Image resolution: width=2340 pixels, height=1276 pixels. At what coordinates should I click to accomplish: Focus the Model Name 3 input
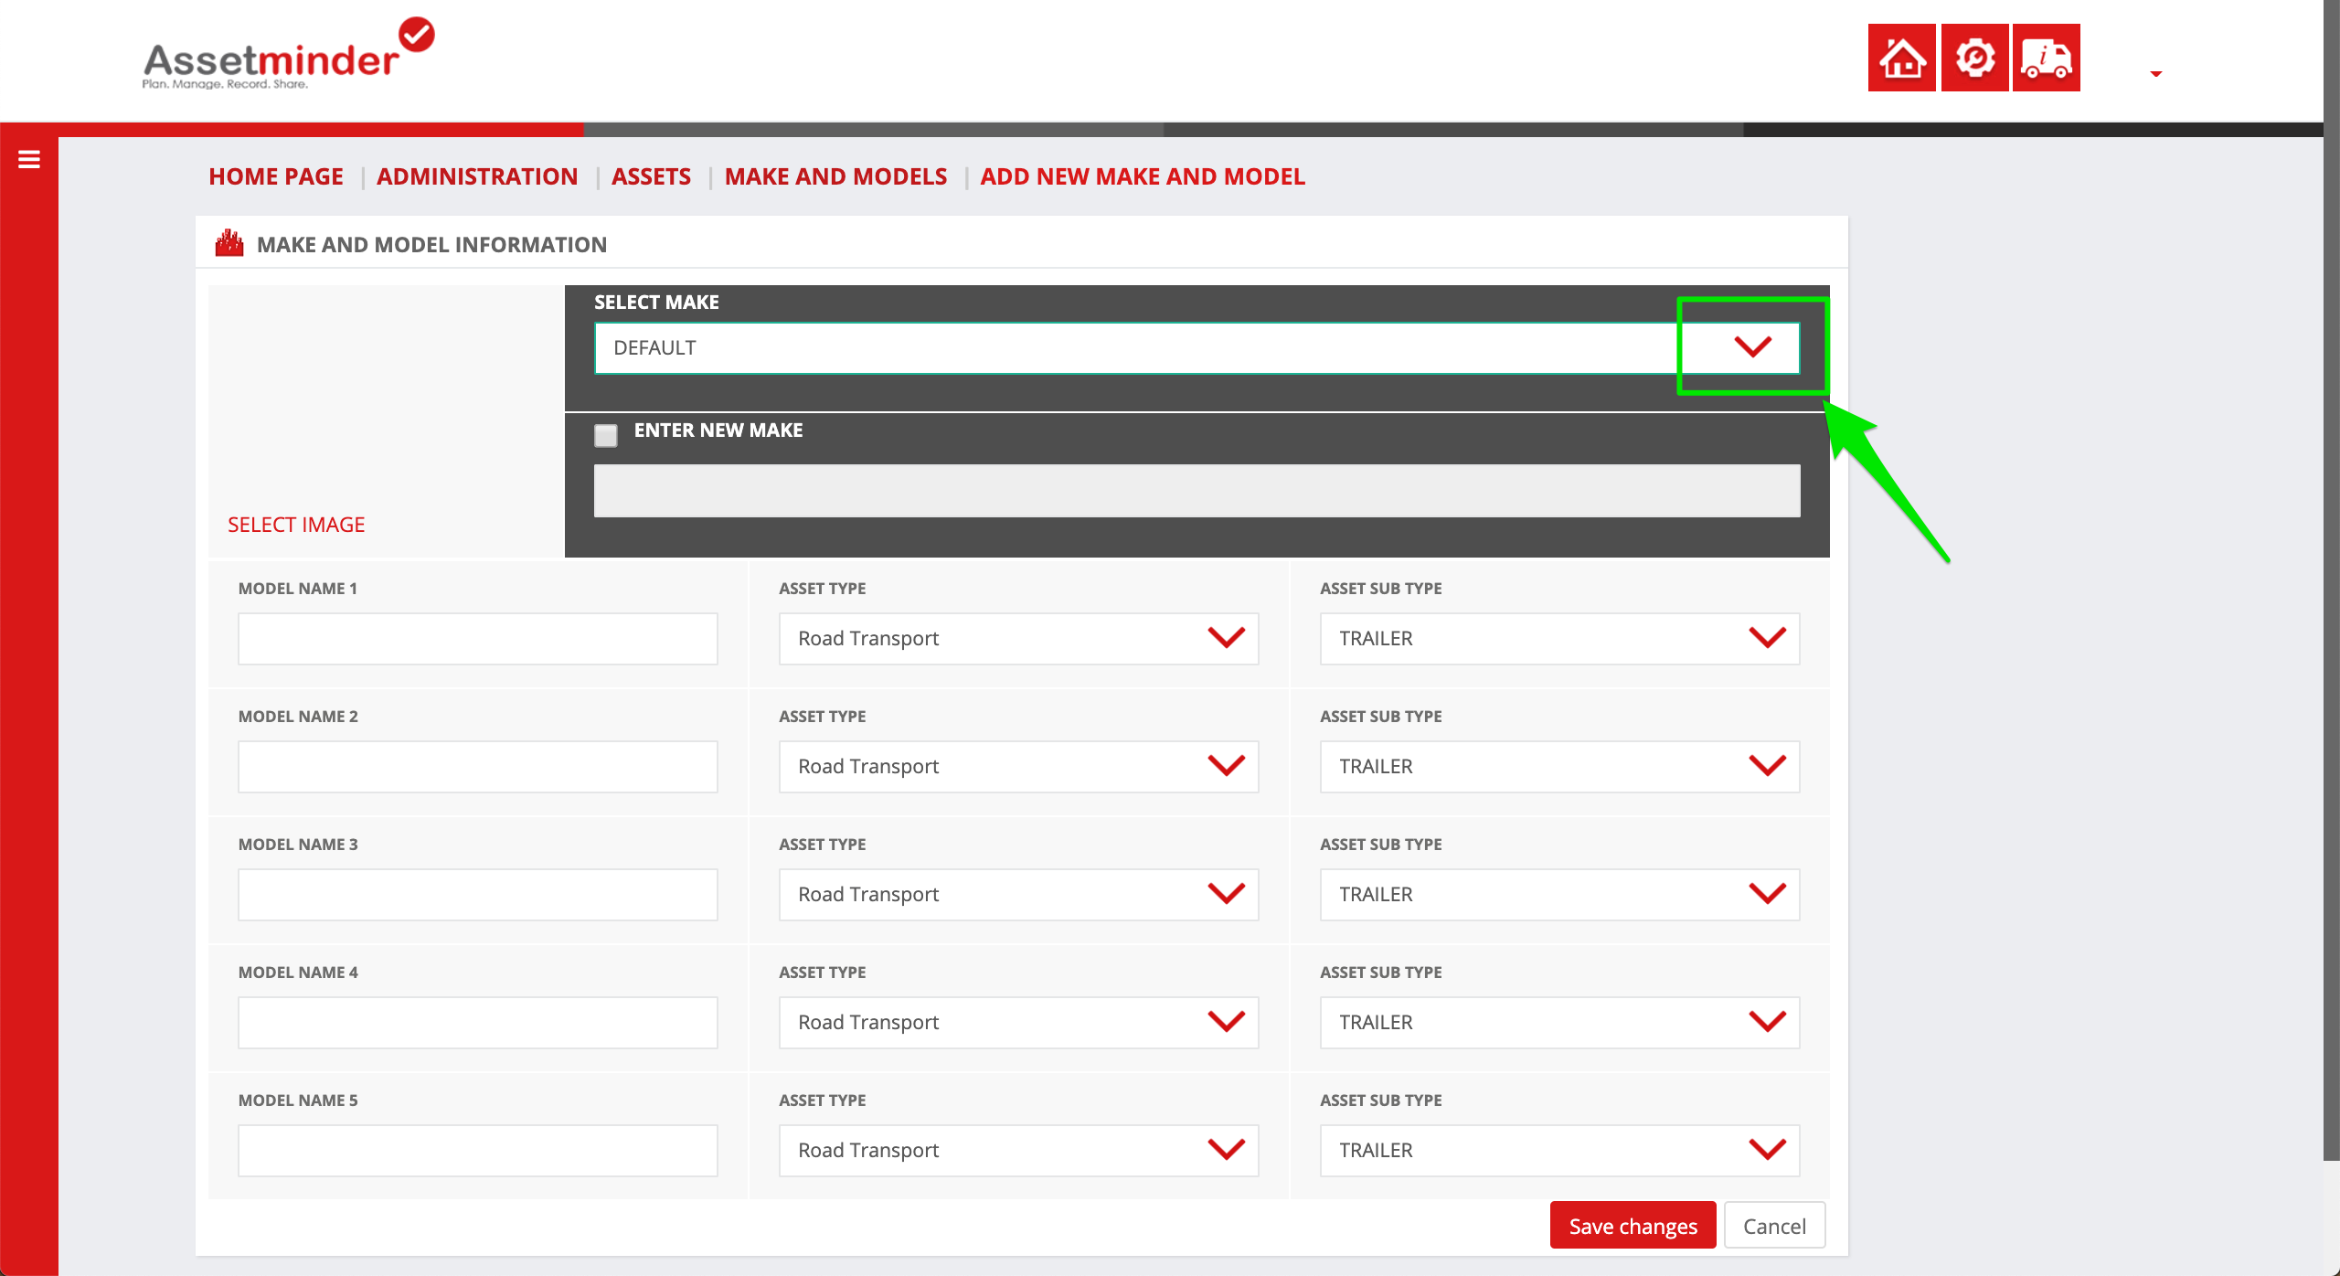click(x=477, y=894)
